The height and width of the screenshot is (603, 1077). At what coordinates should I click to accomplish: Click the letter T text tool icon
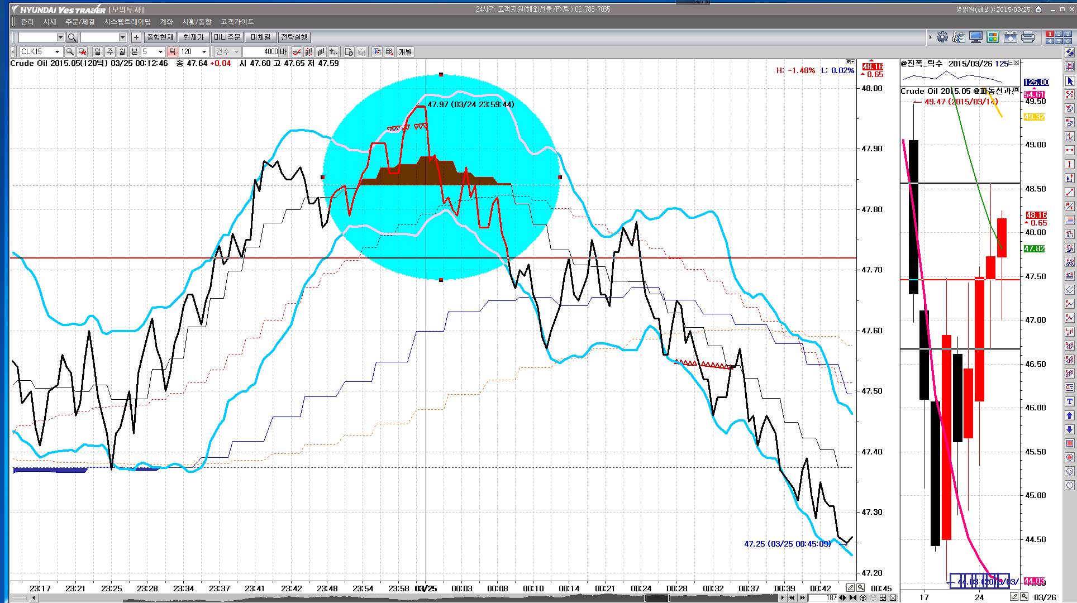pos(1070,401)
